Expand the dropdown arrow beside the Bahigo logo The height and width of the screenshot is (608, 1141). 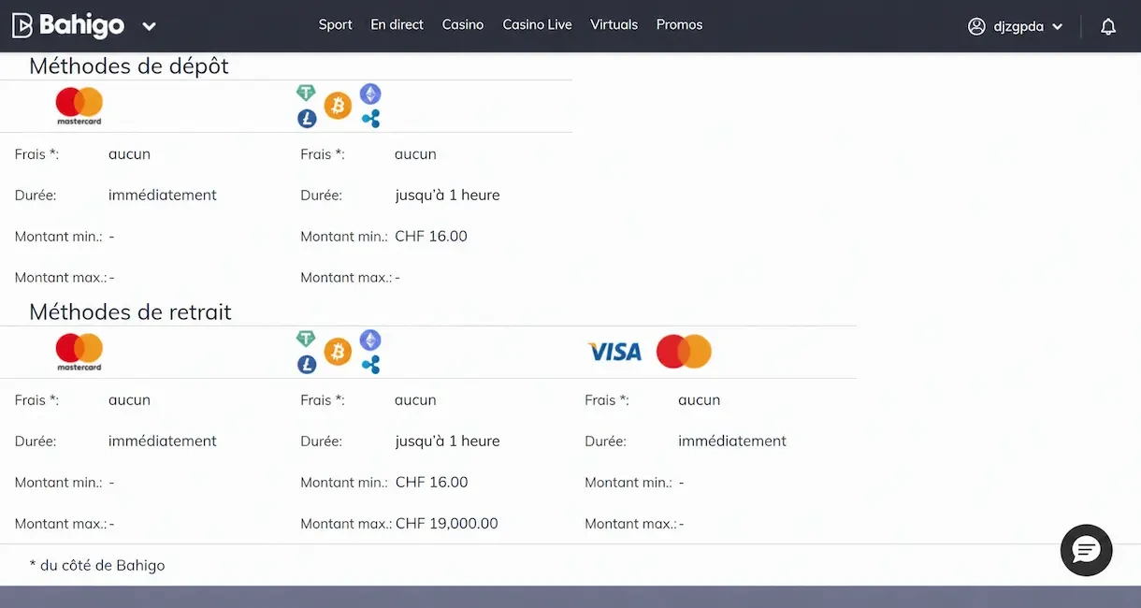[149, 26]
